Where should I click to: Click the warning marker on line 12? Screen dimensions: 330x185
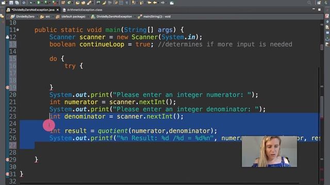point(7,37)
